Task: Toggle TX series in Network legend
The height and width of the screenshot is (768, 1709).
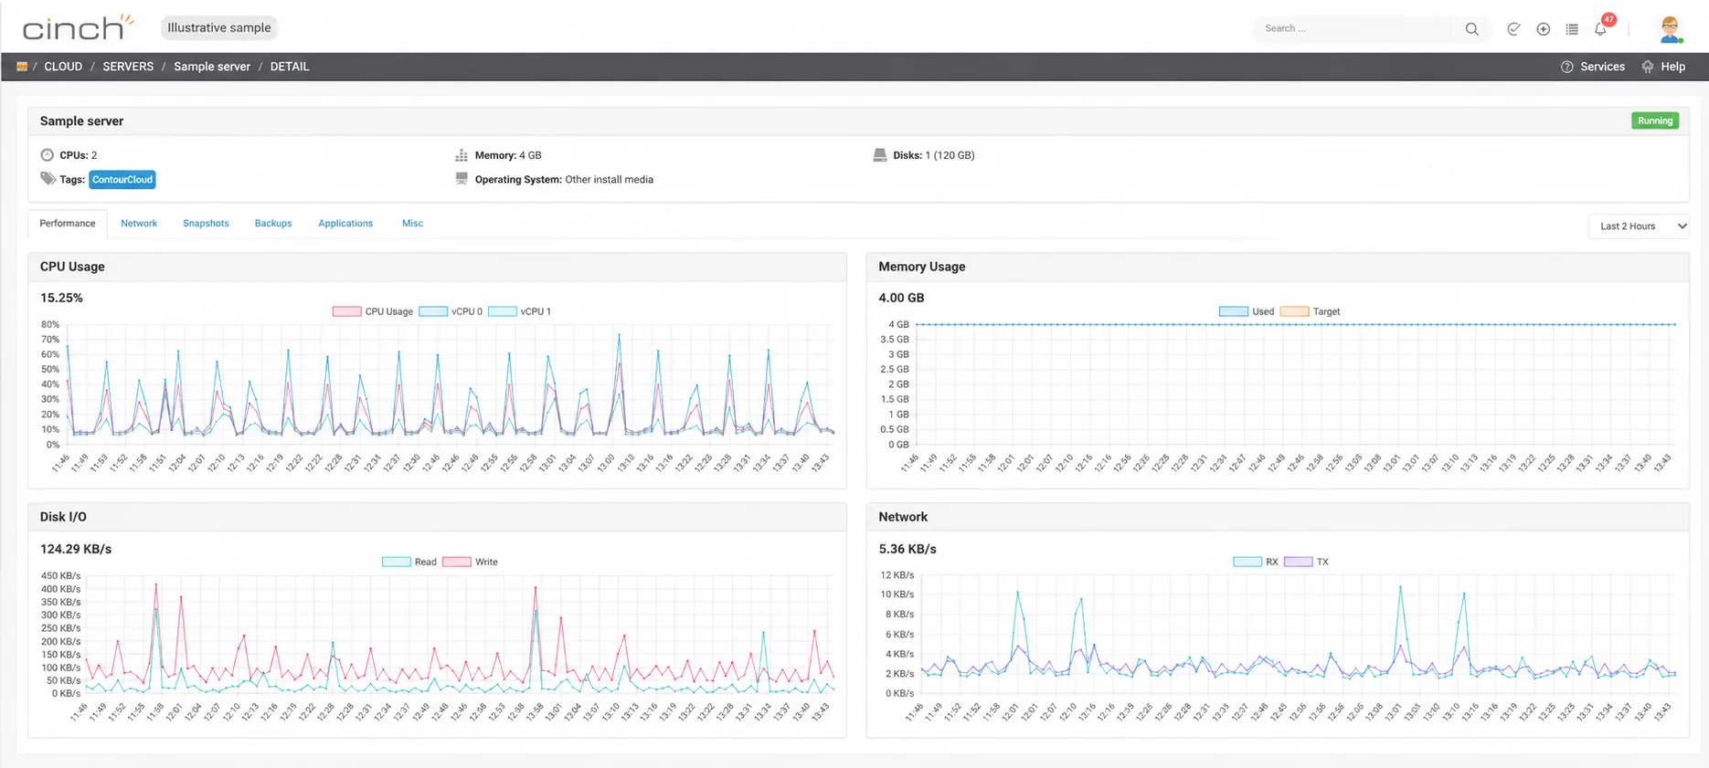Action: tap(1306, 562)
